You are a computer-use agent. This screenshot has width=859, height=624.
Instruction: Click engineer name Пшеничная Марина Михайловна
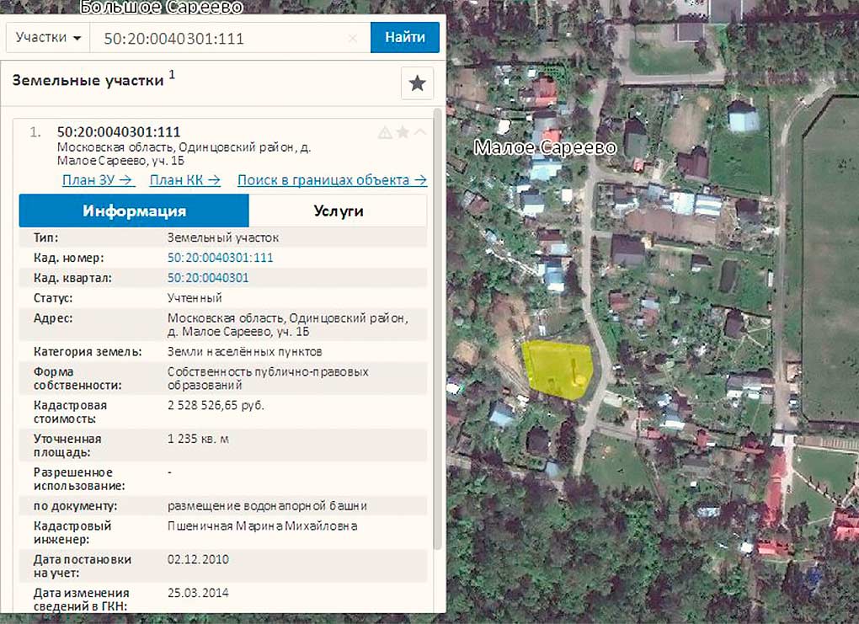pyautogui.click(x=263, y=526)
